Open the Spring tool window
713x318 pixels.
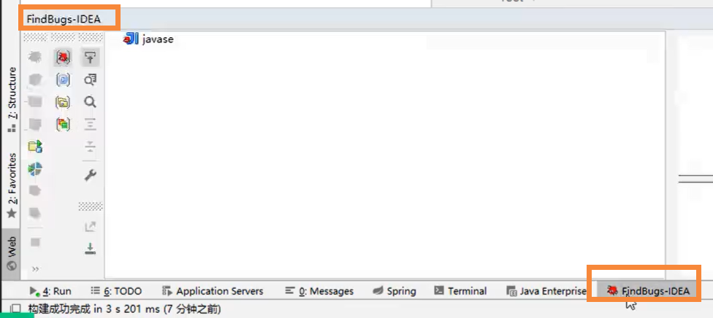(394, 291)
